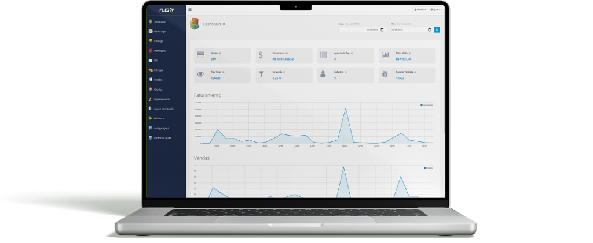This screenshot has width=593, height=243.
Task: Select Pedidos from the sidebar menu
Action: tap(158, 80)
